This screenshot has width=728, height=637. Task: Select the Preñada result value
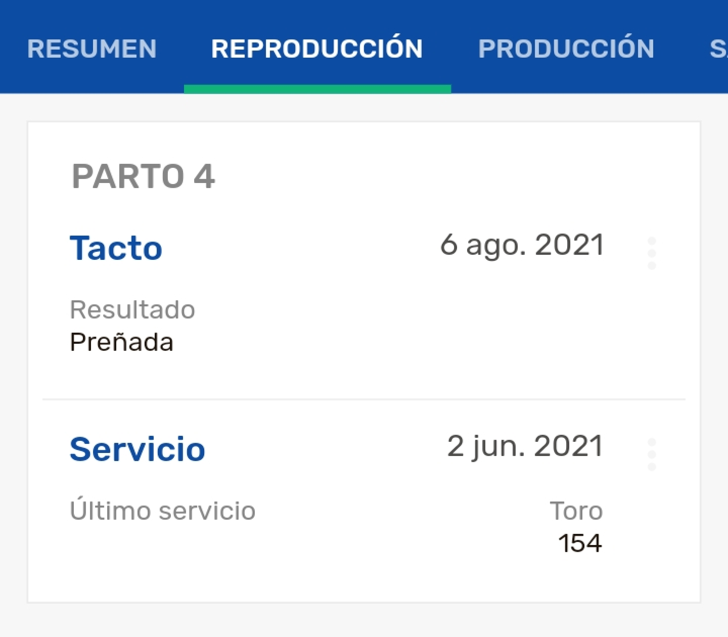point(122,342)
